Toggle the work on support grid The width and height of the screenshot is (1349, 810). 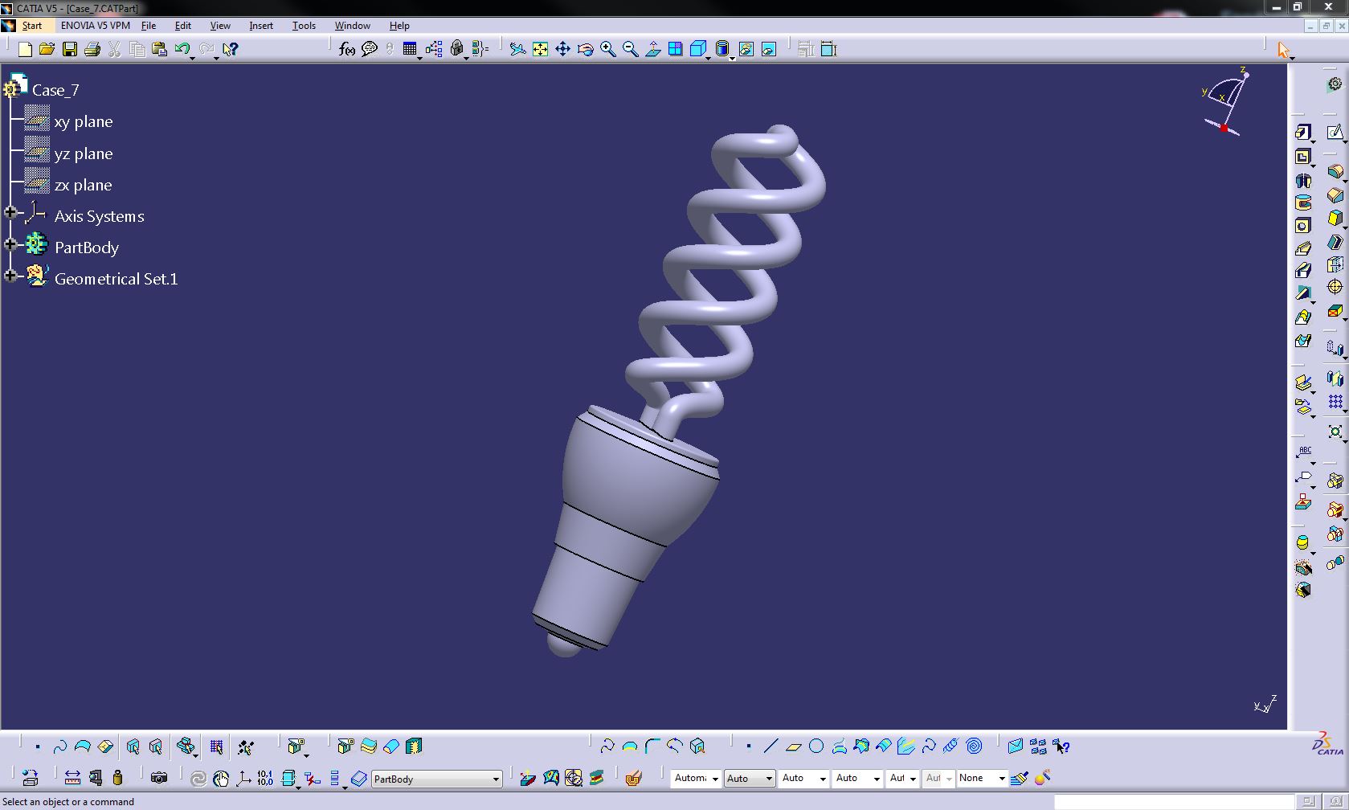[216, 747]
